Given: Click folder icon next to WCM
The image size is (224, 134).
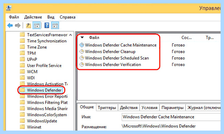Looking at the screenshot, I should (x=22, y=71).
